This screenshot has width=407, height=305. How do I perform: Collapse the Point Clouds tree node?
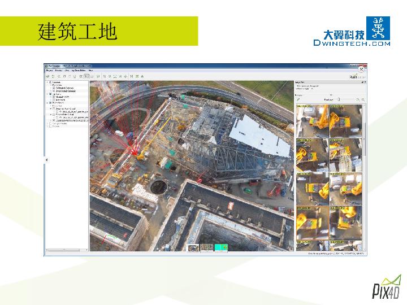coord(47,103)
